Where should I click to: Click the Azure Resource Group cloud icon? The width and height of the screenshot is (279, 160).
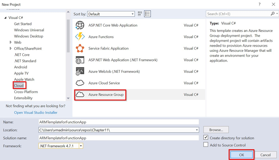click(80, 95)
